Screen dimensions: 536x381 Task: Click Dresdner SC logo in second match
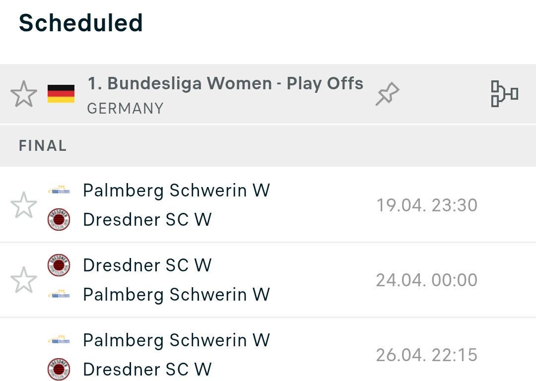[x=59, y=265]
